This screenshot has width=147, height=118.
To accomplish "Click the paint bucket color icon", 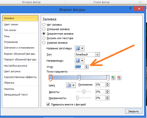I will (x=69, y=85).
